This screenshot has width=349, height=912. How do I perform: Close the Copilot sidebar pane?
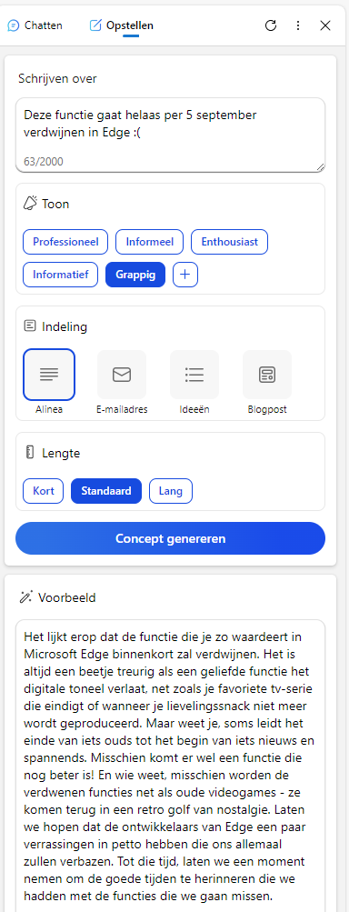pos(325,25)
